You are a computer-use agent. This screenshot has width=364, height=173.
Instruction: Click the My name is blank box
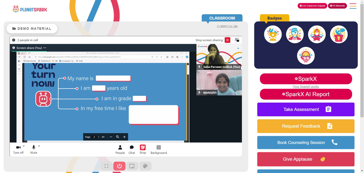point(113,79)
